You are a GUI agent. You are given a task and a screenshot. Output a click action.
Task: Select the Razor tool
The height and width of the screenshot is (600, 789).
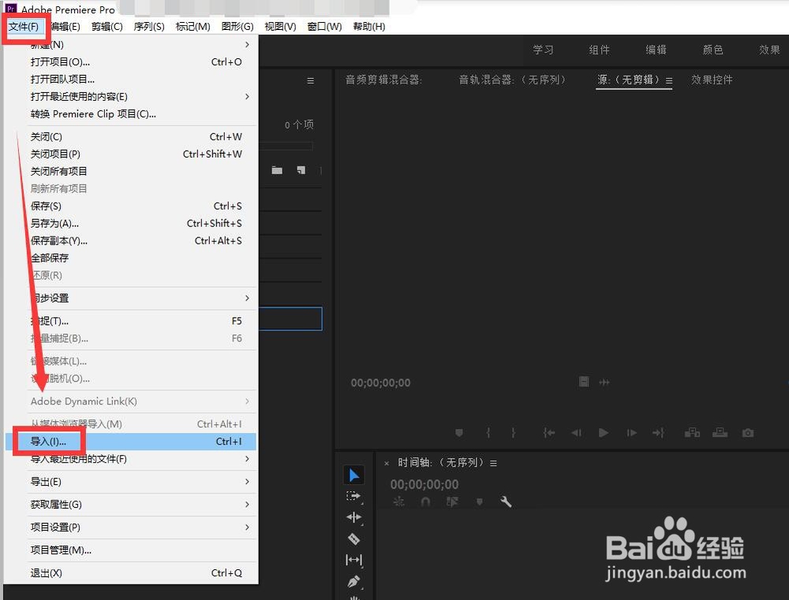(x=353, y=539)
